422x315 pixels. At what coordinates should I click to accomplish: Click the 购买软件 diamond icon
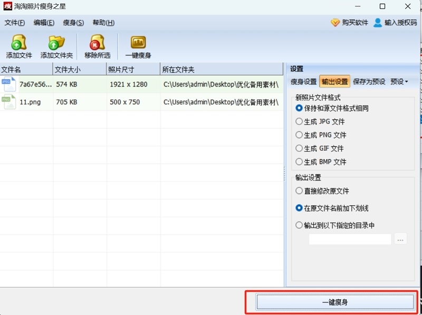click(x=335, y=23)
